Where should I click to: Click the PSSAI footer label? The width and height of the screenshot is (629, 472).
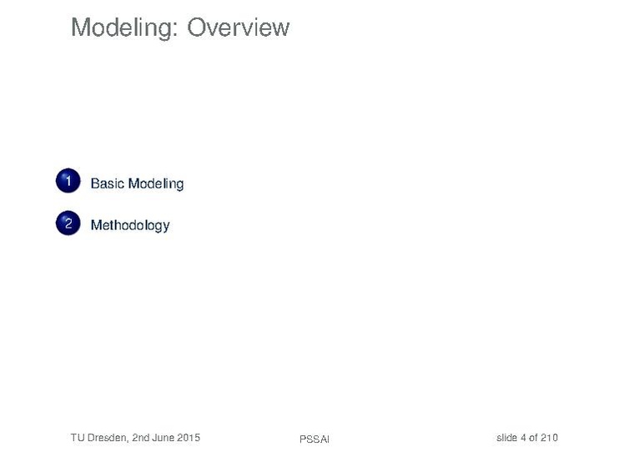pos(314,439)
